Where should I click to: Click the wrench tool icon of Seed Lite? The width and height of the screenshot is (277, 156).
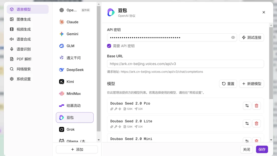point(116,127)
